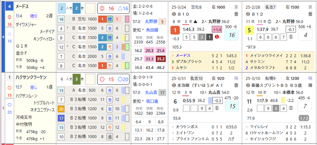Click damsire name キングヘイロー
This screenshot has width=317, height=145.
(x=44, y=39)
